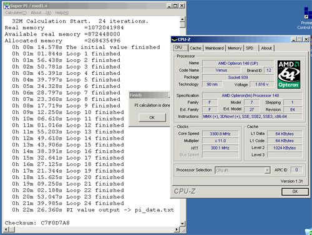Click the Multiplier value x 11.0
The height and width of the screenshot is (235, 312).
tap(220, 141)
